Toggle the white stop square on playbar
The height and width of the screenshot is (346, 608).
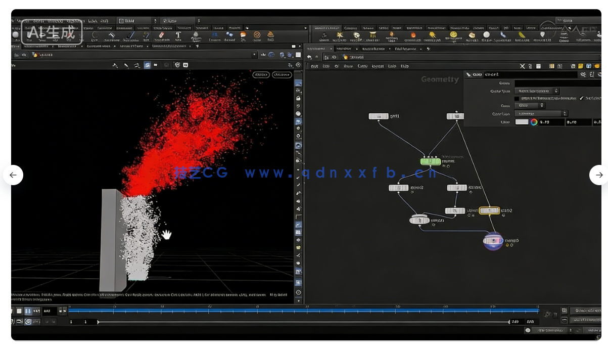[19, 311]
